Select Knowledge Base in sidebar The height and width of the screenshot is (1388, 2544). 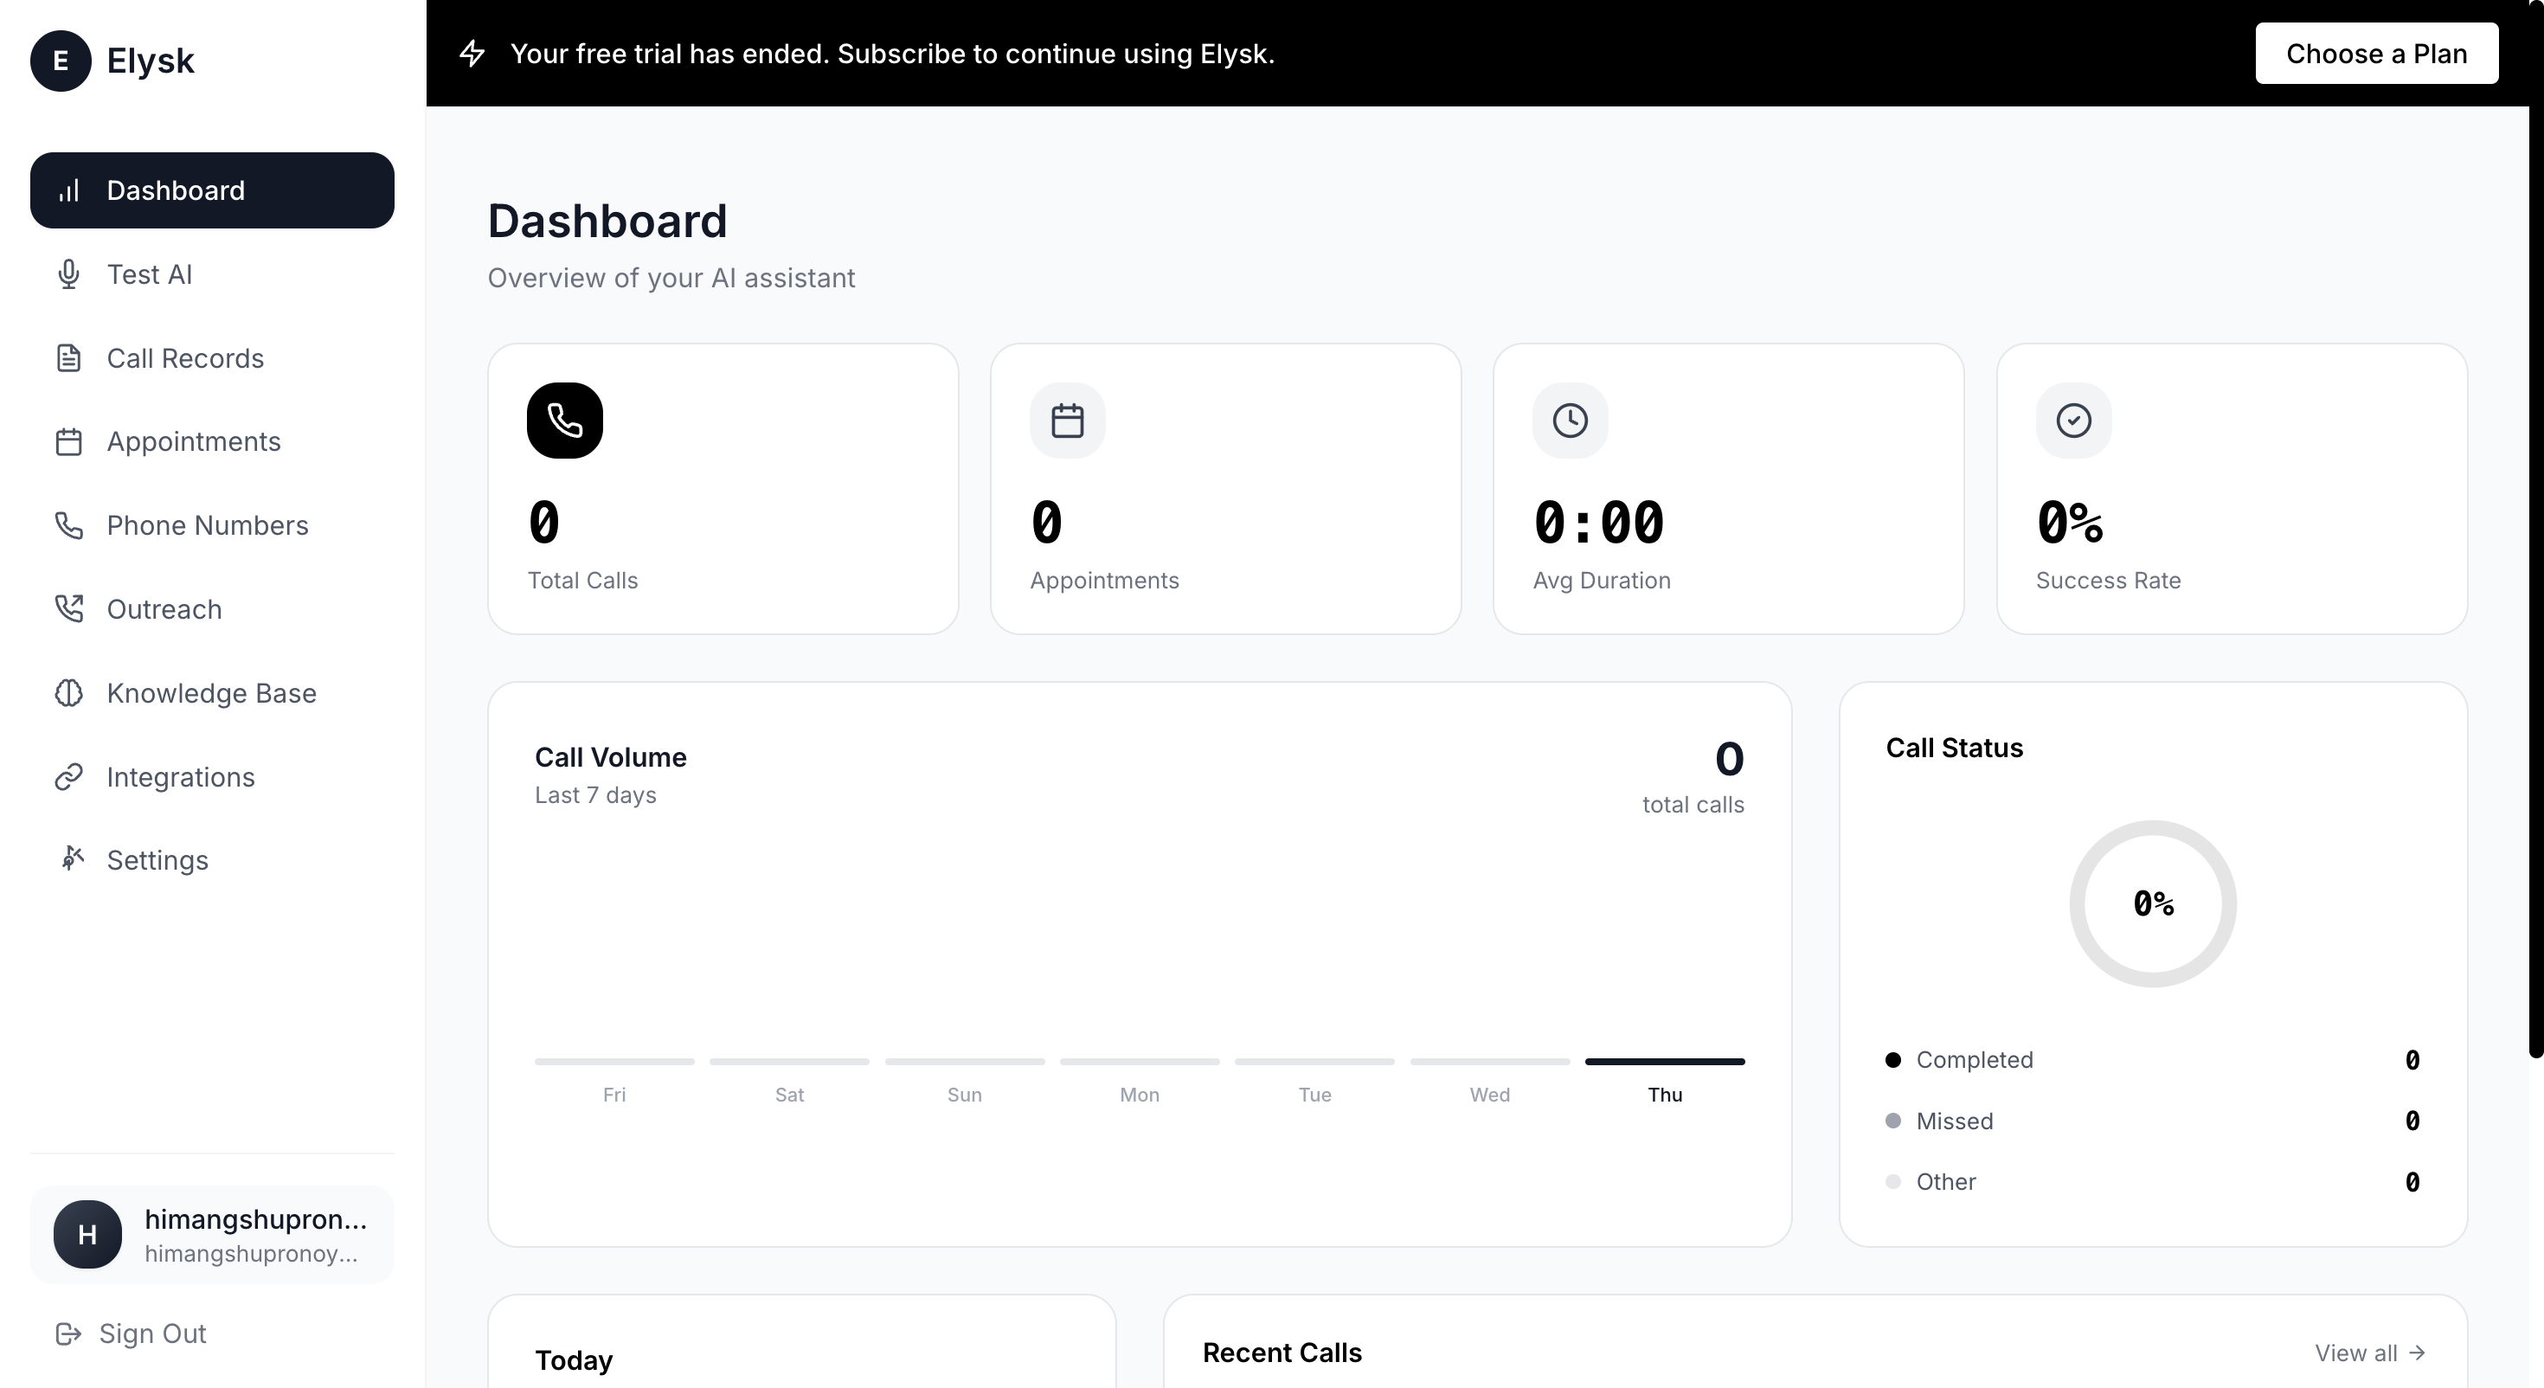(211, 693)
